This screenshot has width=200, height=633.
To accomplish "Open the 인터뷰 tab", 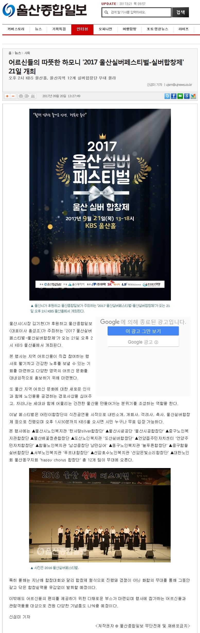I will (x=82, y=29).
